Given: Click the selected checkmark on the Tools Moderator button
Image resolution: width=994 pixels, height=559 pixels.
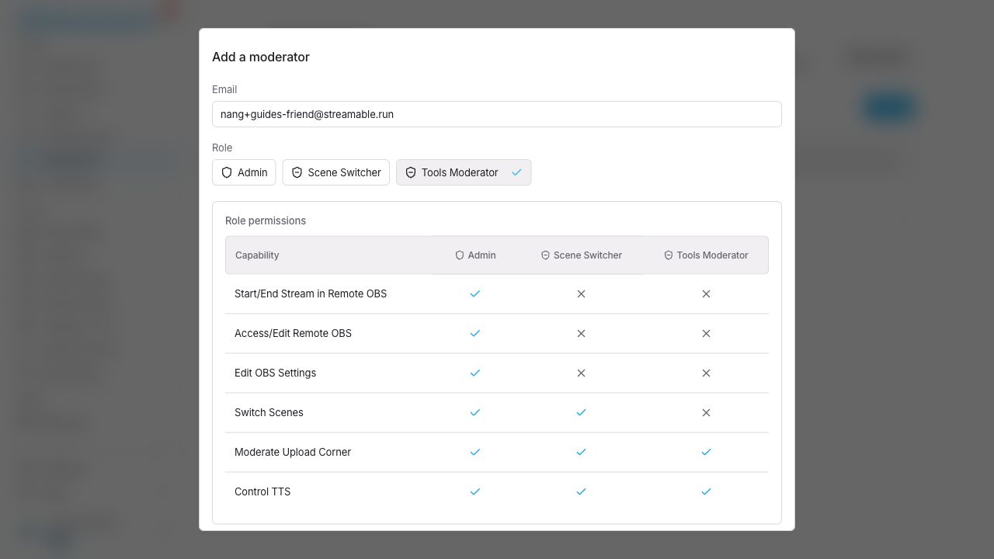Looking at the screenshot, I should pyautogui.click(x=516, y=172).
